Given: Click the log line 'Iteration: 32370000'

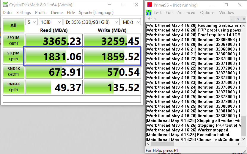Looking at the screenshot, I should point(193,59).
